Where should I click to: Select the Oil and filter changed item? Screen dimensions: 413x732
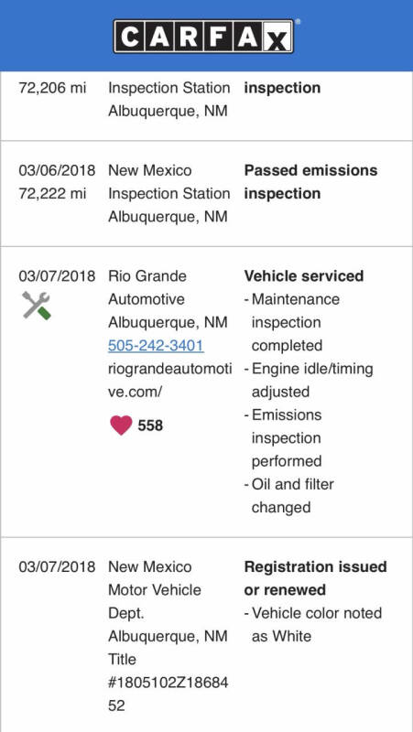coord(289,496)
